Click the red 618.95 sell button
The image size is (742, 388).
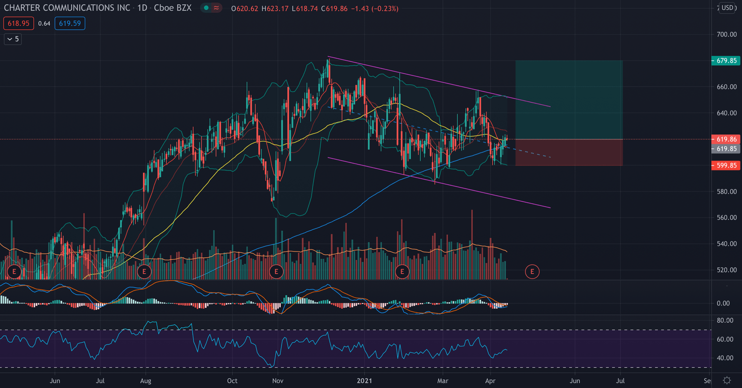pyautogui.click(x=19, y=23)
